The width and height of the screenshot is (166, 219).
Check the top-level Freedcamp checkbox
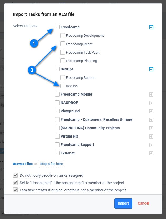click(x=57, y=27)
